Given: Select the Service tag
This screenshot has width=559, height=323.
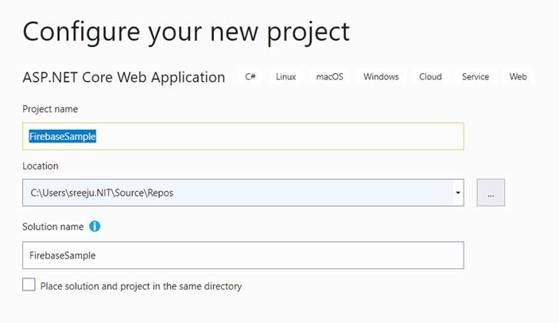Looking at the screenshot, I should (476, 77).
